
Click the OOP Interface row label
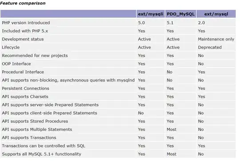pyautogui.click(x=16, y=64)
